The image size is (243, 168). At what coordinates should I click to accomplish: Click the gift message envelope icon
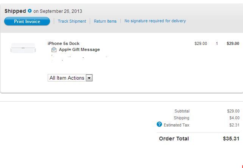(54, 49)
